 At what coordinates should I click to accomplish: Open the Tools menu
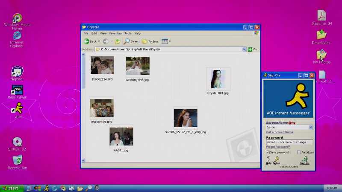[128, 33]
